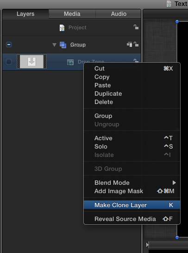Collapse the Group disclosure triangle
Screen dimensions: 188x253
tap(54, 45)
